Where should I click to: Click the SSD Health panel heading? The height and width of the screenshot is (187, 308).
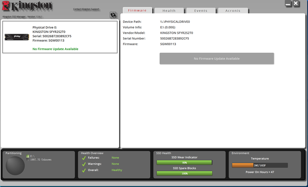(164, 153)
